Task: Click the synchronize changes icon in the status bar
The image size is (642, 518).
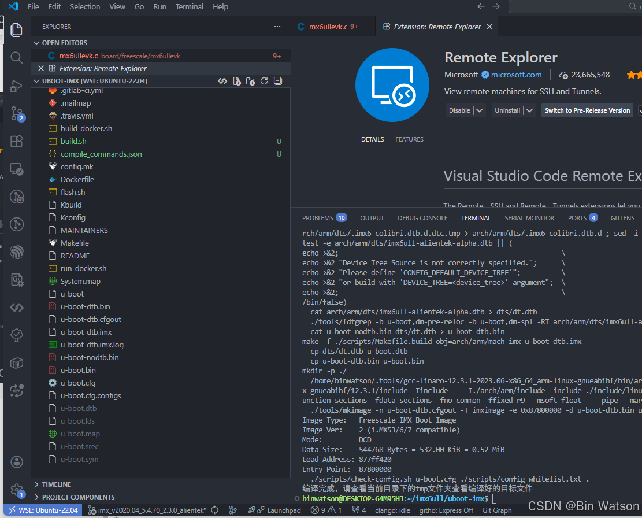Action: (214, 510)
